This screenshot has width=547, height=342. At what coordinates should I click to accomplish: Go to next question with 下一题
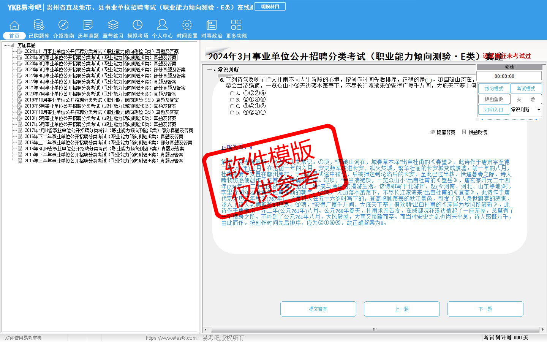485,309
